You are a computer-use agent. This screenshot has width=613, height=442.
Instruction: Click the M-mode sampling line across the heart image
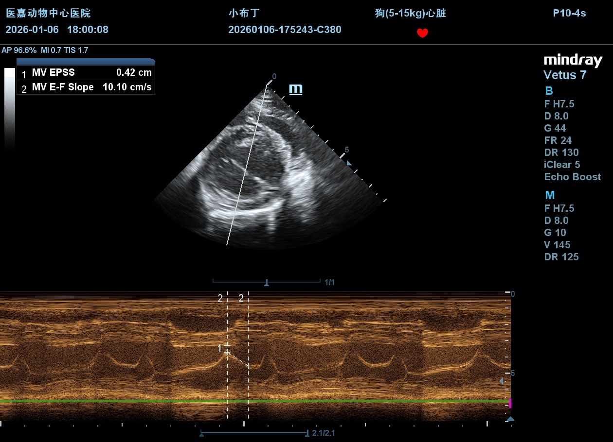[x=247, y=164]
